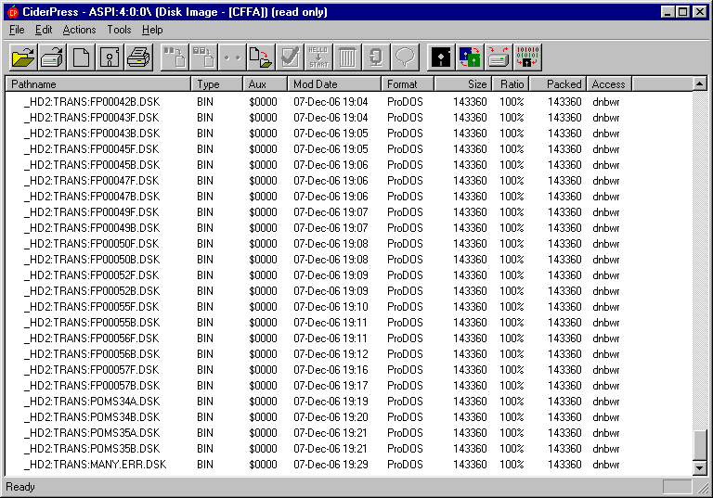Sort by the Packed column header
Viewport: 713px width, 498px height.
click(558, 84)
